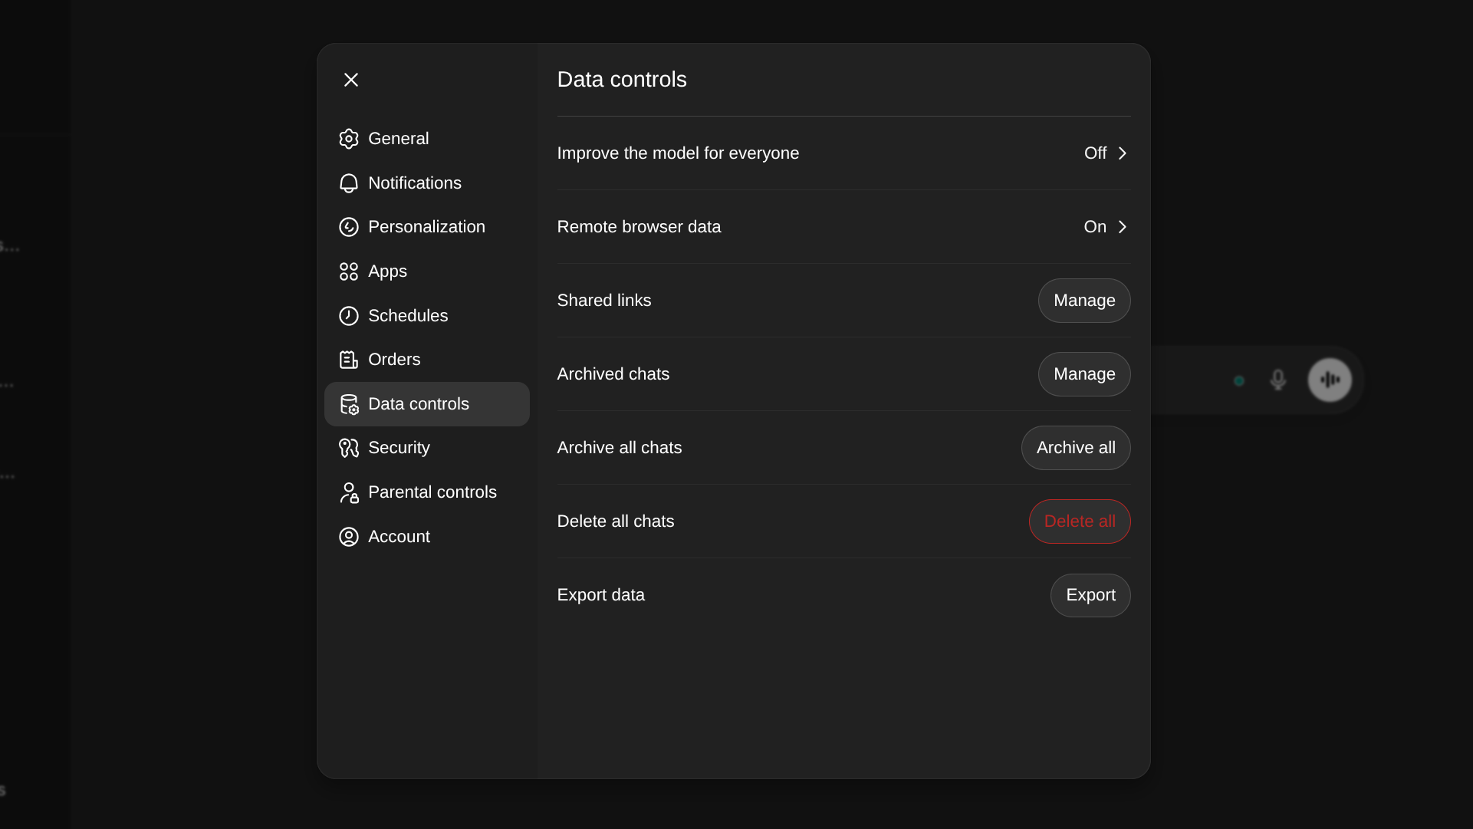Screen dimensions: 1473x829
Task: Click the microphone icon in the background toolbar
Action: point(1277,380)
